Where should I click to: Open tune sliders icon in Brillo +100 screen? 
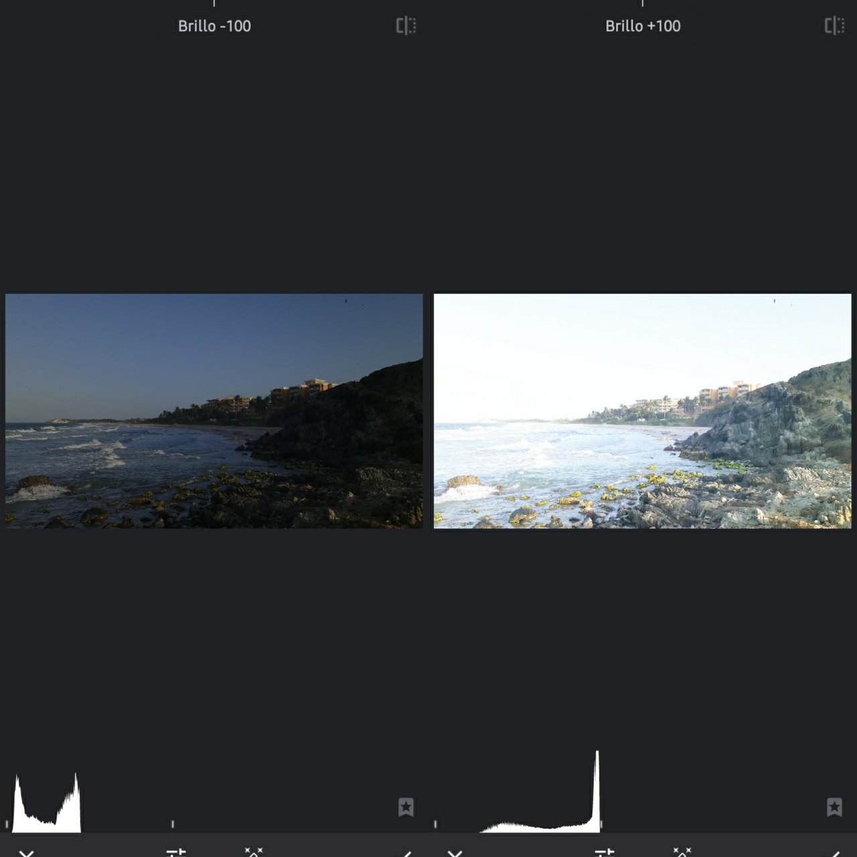tap(605, 852)
